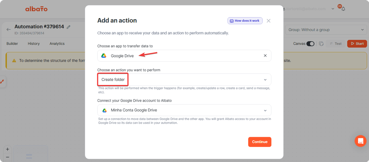Open the How does it work guide

coord(245,21)
